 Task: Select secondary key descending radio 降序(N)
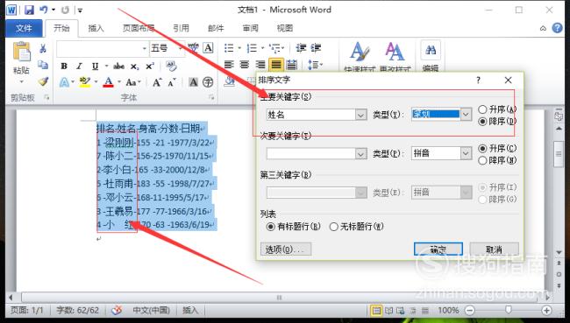click(483, 160)
